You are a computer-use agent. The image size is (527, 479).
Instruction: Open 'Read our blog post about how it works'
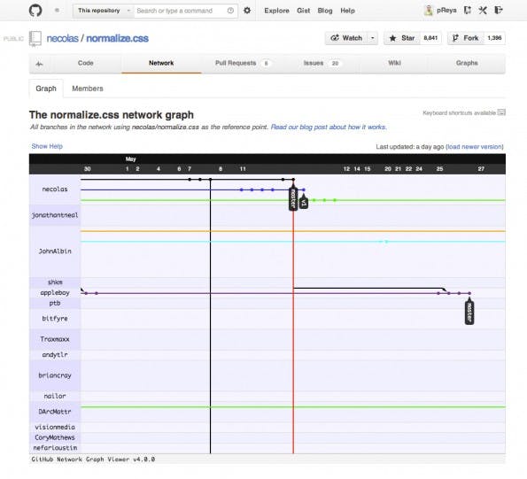329,127
